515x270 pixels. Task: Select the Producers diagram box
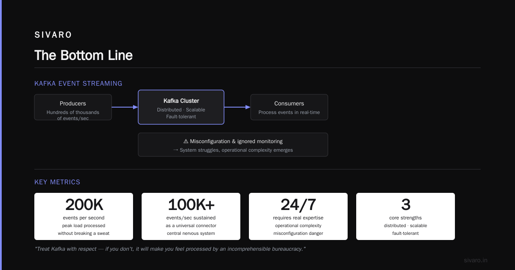(73, 107)
